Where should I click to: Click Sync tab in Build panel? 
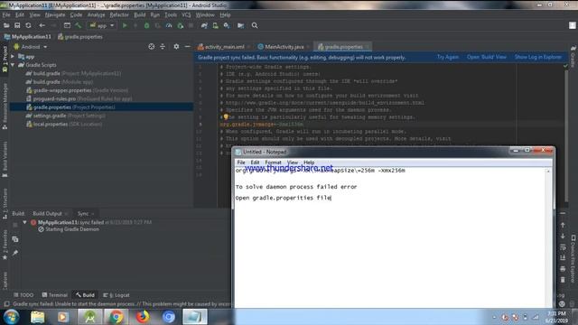pyautogui.click(x=83, y=214)
